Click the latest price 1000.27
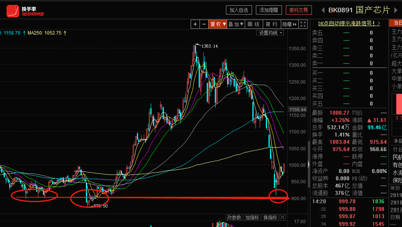The height and width of the screenshot is (227, 402). click(x=340, y=113)
